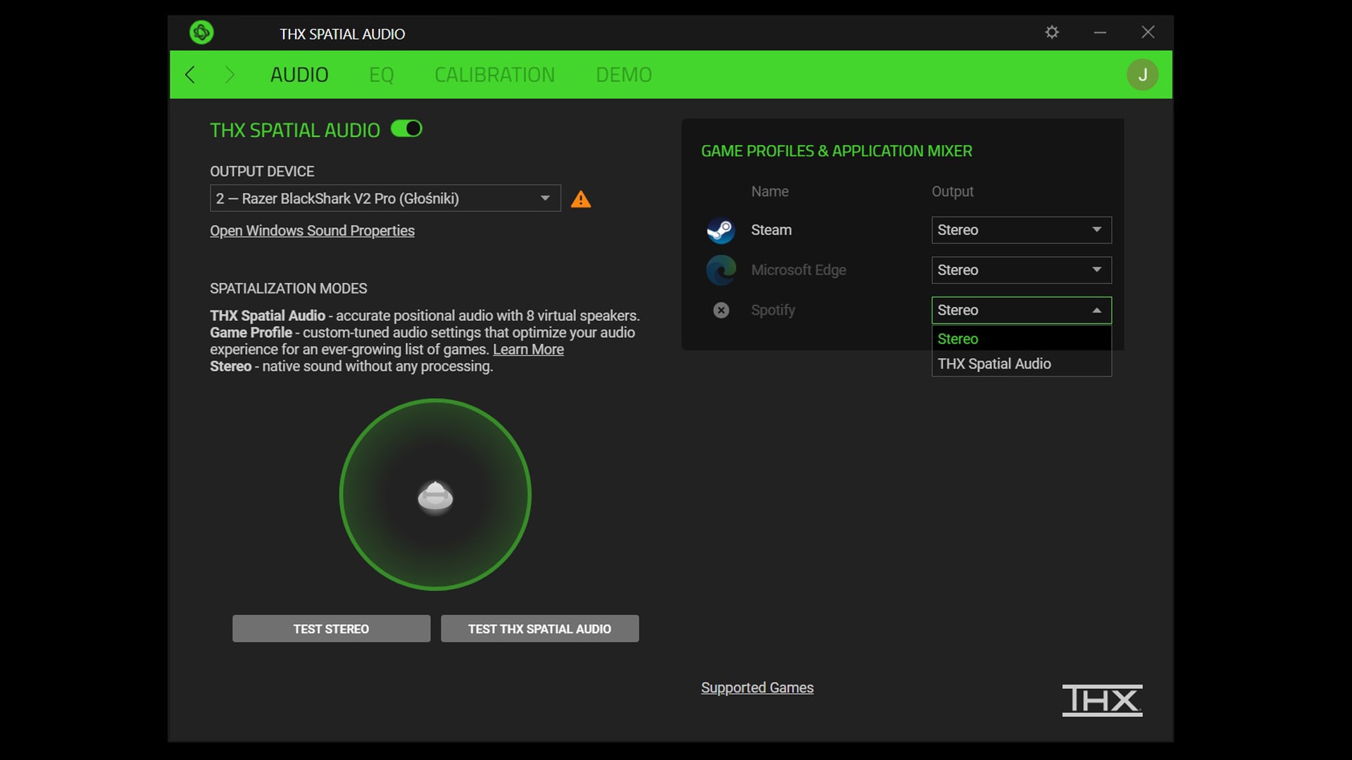This screenshot has width=1352, height=760.
Task: Open the Output Device dropdown
Action: (385, 198)
